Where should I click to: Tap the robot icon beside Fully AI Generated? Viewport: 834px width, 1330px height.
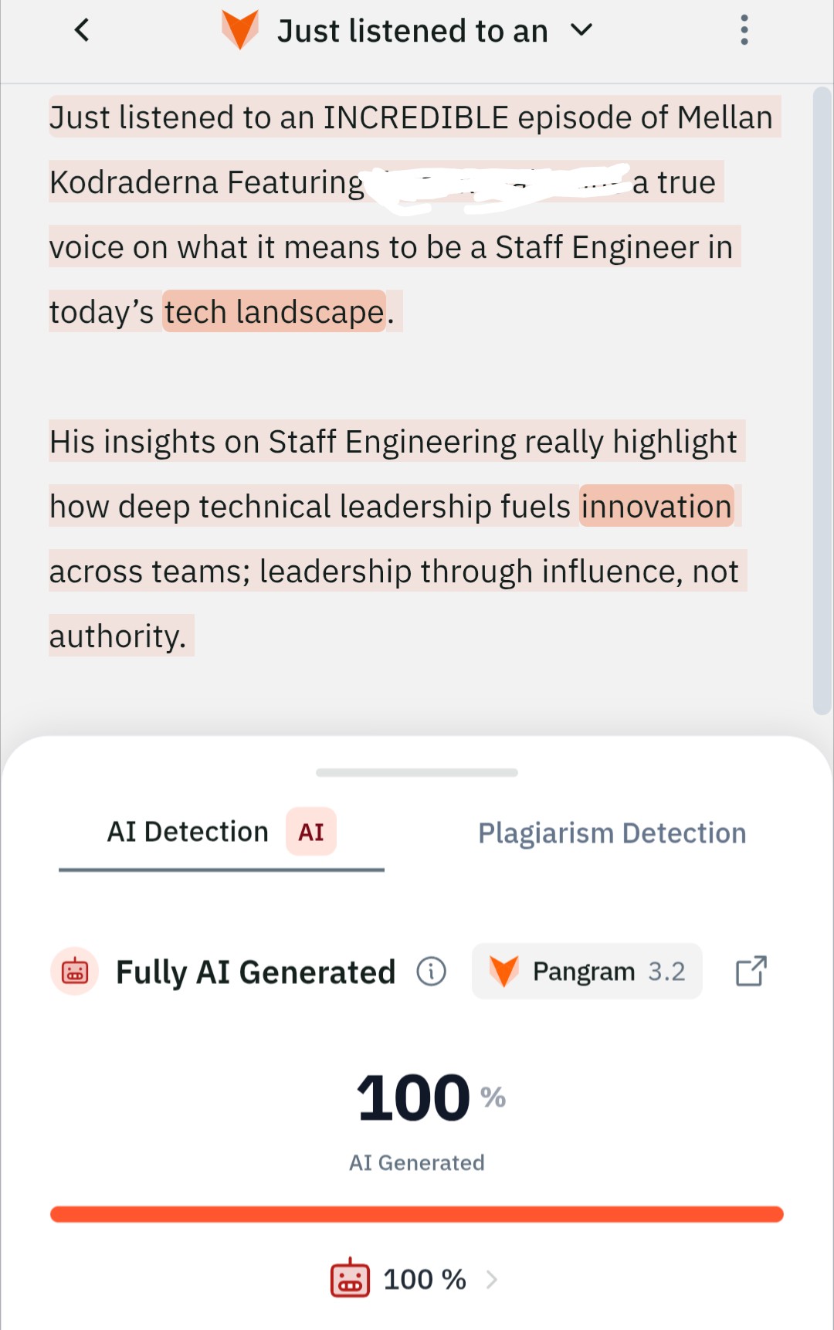point(75,971)
